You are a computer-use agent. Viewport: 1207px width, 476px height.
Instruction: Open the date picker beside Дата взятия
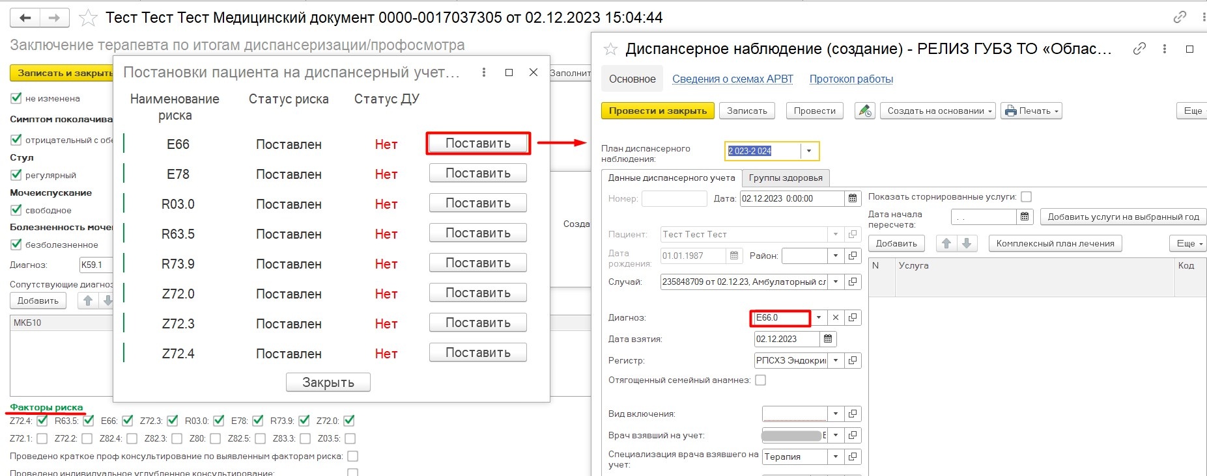click(x=828, y=339)
